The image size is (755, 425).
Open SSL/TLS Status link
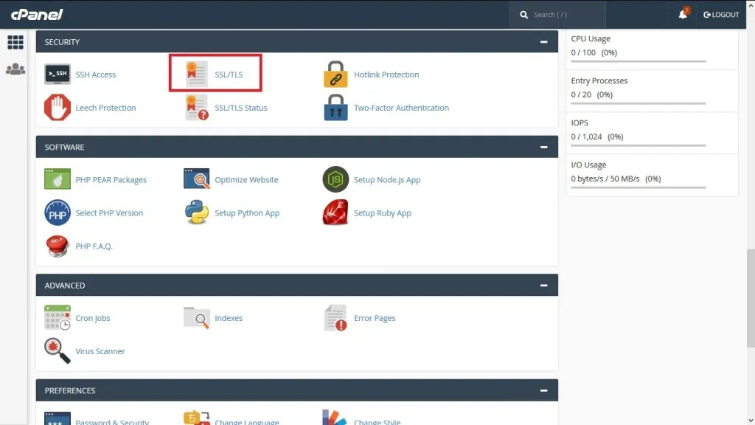pyautogui.click(x=241, y=108)
